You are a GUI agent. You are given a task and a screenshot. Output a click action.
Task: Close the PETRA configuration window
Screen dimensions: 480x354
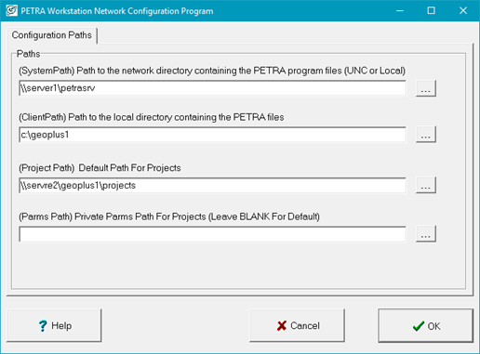[463, 11]
